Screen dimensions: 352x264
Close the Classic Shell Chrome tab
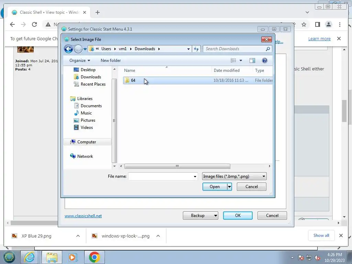click(85, 12)
